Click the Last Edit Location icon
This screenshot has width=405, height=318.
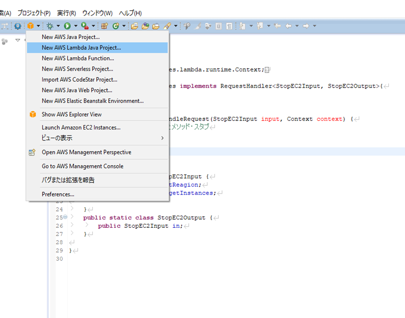pos(277,26)
